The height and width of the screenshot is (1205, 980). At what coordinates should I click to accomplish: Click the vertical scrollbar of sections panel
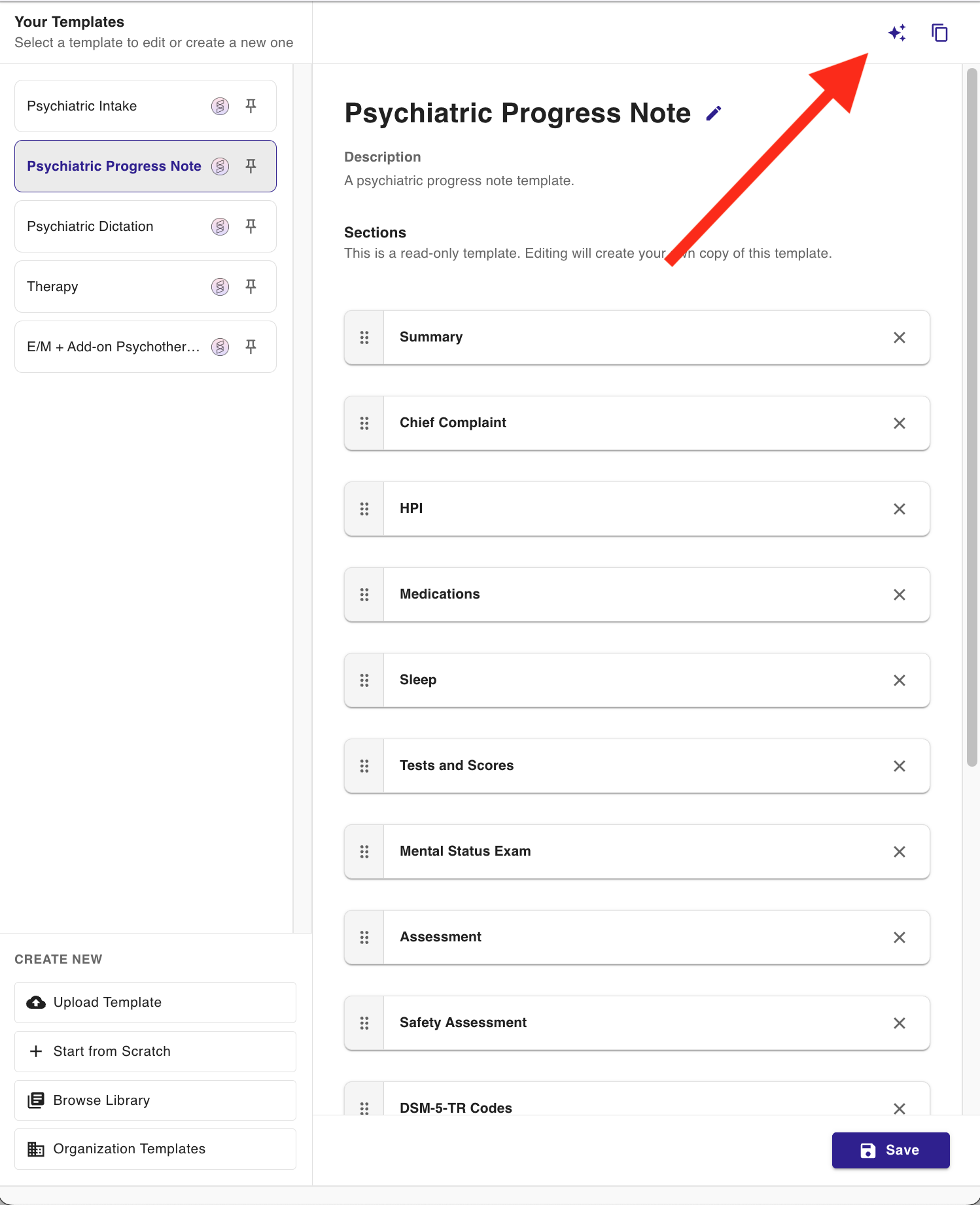[x=972, y=419]
